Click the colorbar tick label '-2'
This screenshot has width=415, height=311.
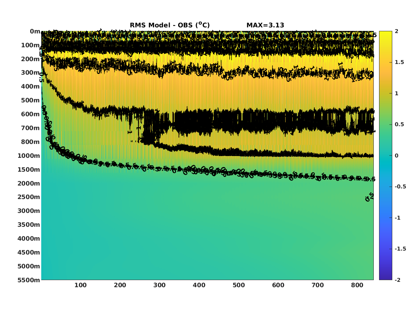point(398,280)
